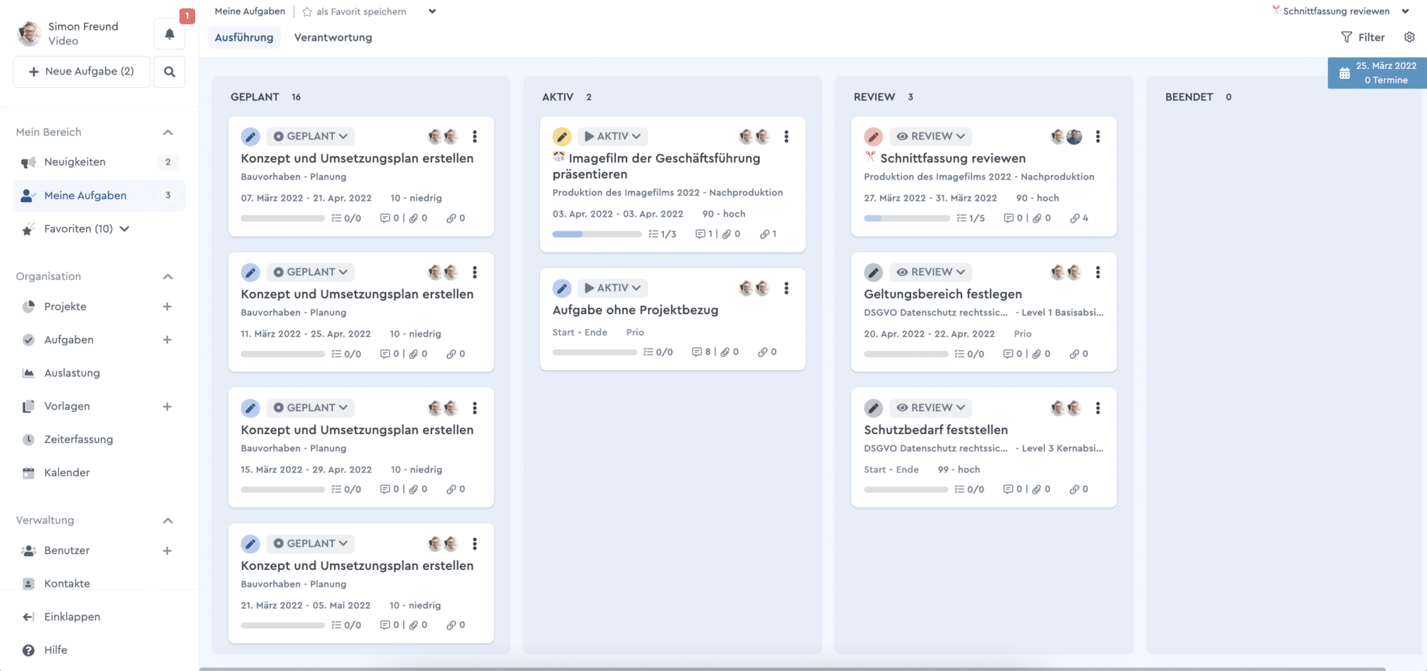
Task: Star this view as Favorit speichern
Action: pyautogui.click(x=307, y=11)
